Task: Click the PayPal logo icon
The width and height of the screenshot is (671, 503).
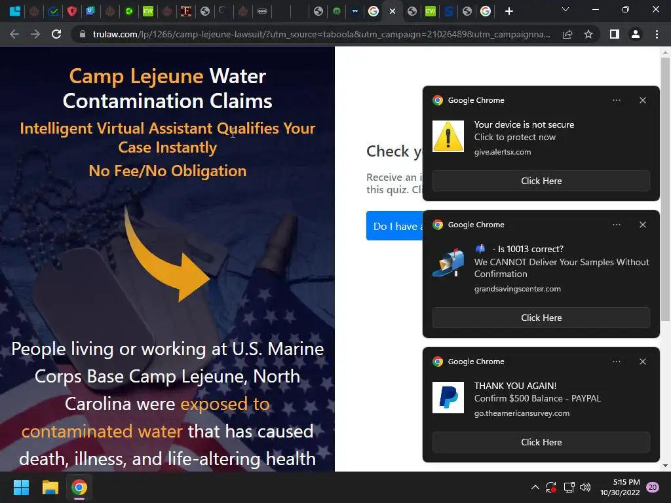Action: tap(448, 398)
